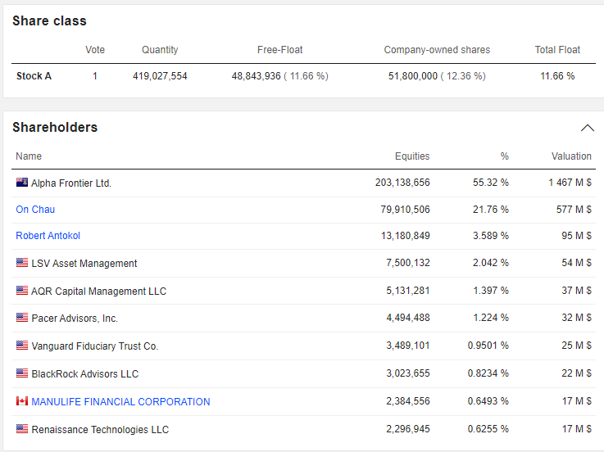
Task: Select equities value 7,500,132
Action: [408, 263]
